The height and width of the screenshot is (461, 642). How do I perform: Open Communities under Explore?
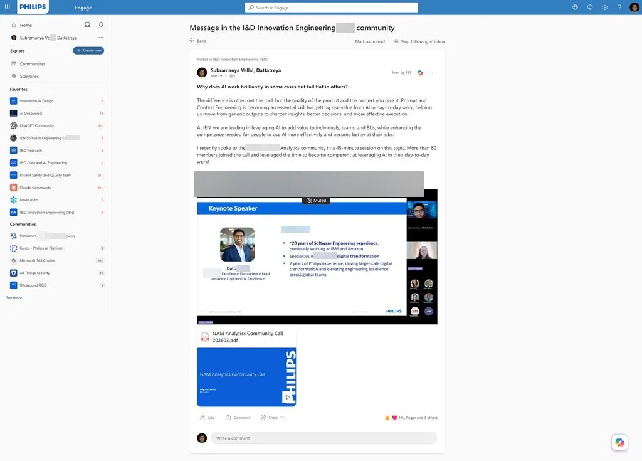(33, 63)
